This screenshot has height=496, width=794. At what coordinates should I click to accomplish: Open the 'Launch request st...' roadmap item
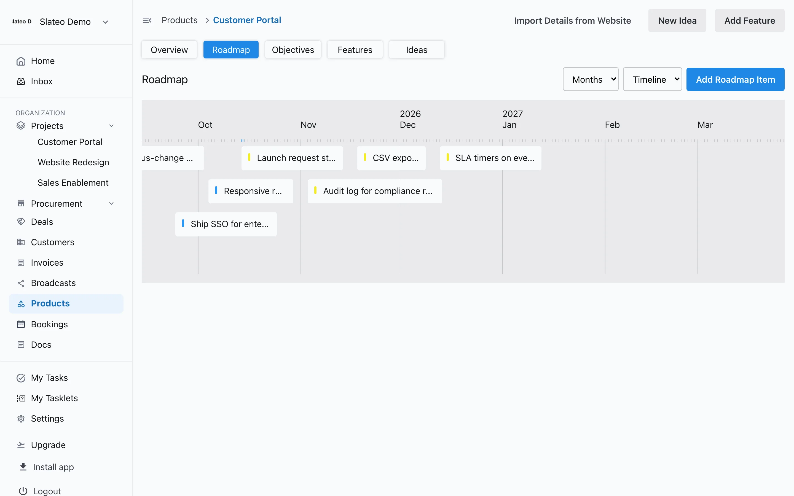(292, 158)
